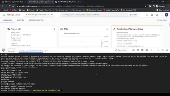Image resolution: width=170 pixels, height=96 pixels.
Task: Add a new Cloud Shell session tab
Action: click(46, 51)
